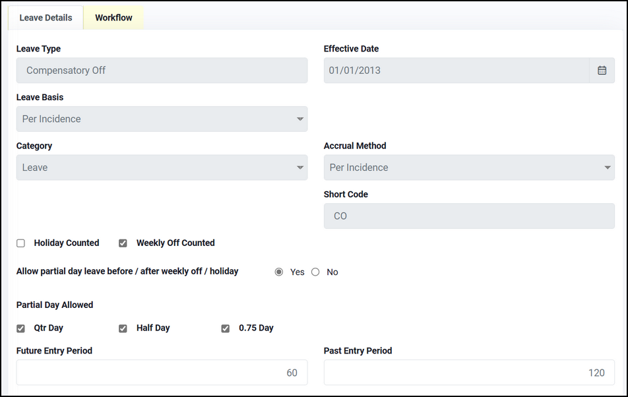Uncheck the Weekly Off Counted checkbox

click(123, 243)
